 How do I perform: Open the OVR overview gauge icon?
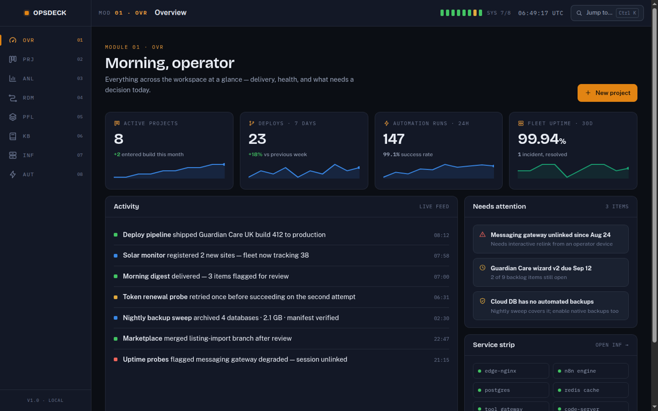(13, 40)
